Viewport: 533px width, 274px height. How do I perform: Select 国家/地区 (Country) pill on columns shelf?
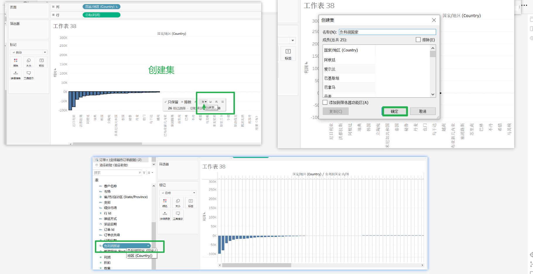coord(101,7)
